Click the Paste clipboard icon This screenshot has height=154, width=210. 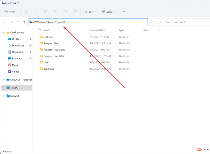(46, 12)
